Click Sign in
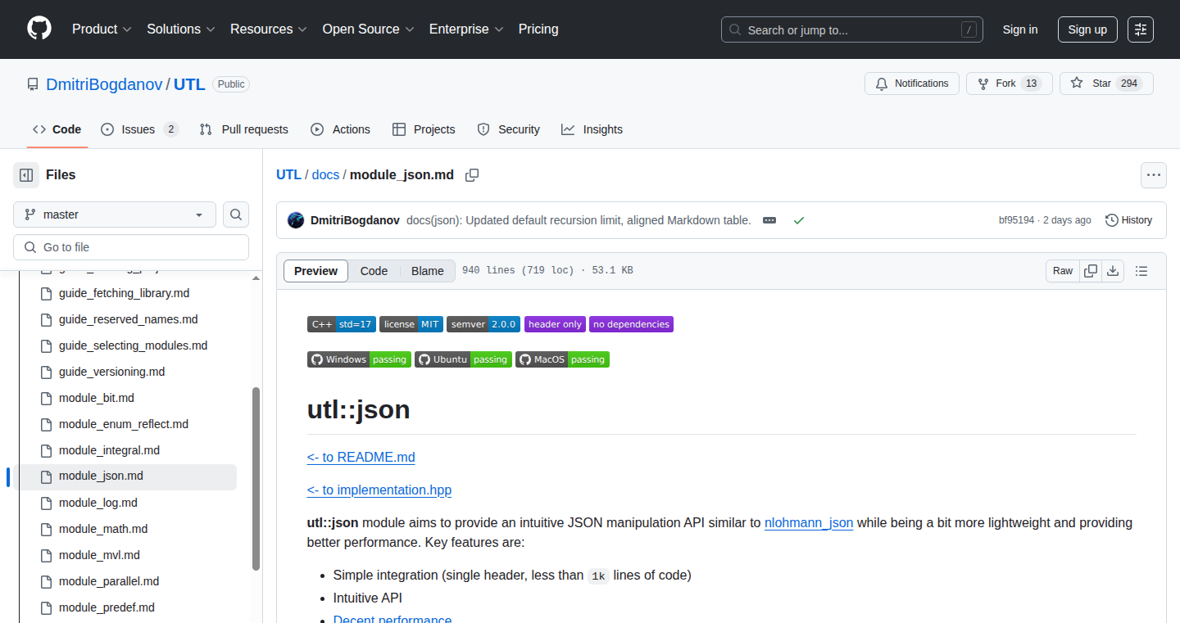 point(1020,29)
